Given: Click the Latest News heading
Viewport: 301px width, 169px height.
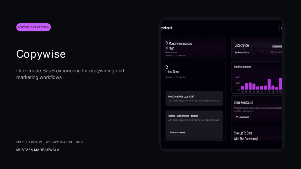Looking at the screenshot, I should pyautogui.click(x=172, y=72).
